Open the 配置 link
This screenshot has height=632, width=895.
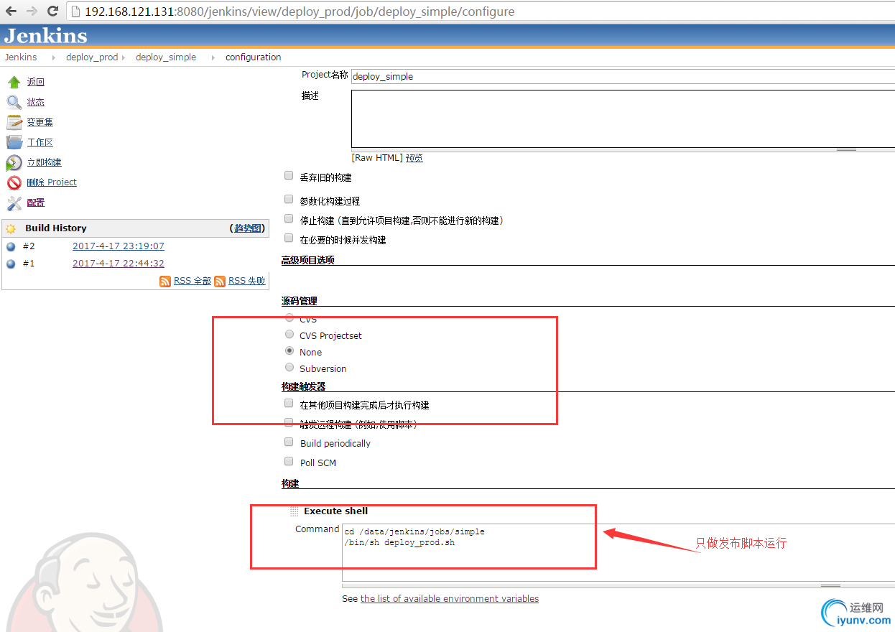(36, 203)
